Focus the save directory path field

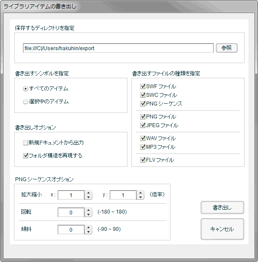(x=118, y=48)
